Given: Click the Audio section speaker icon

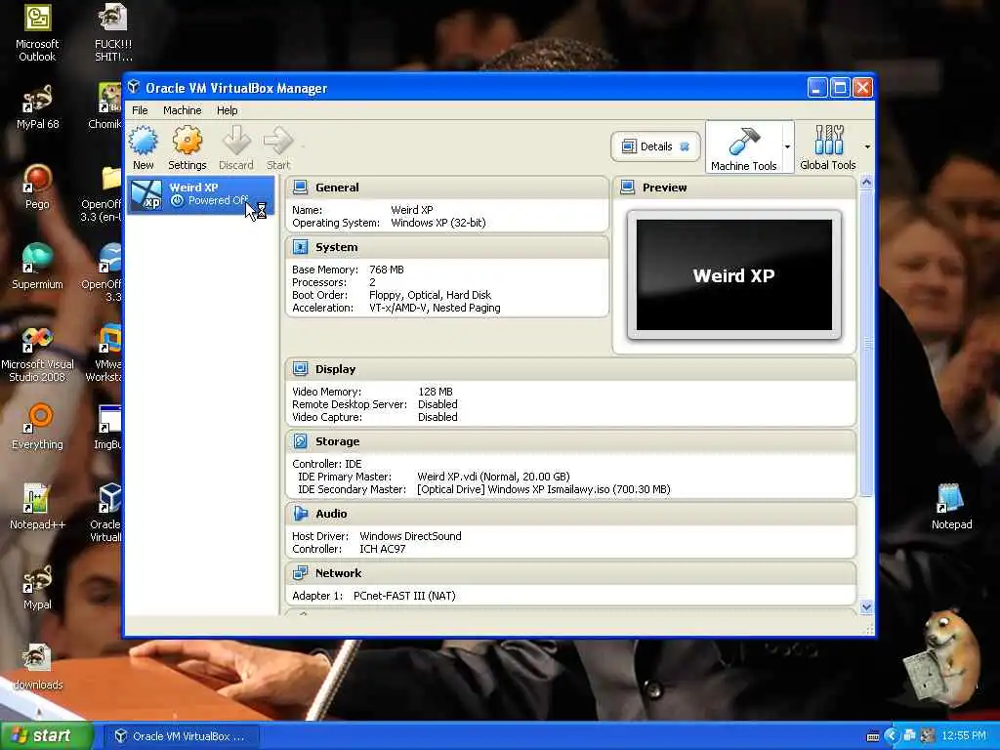Looking at the screenshot, I should 300,514.
